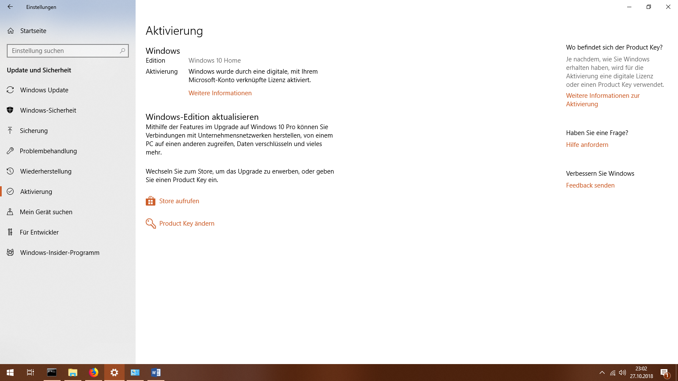Click the product key icon
Screen dimensions: 678x381
pyautogui.click(x=150, y=224)
